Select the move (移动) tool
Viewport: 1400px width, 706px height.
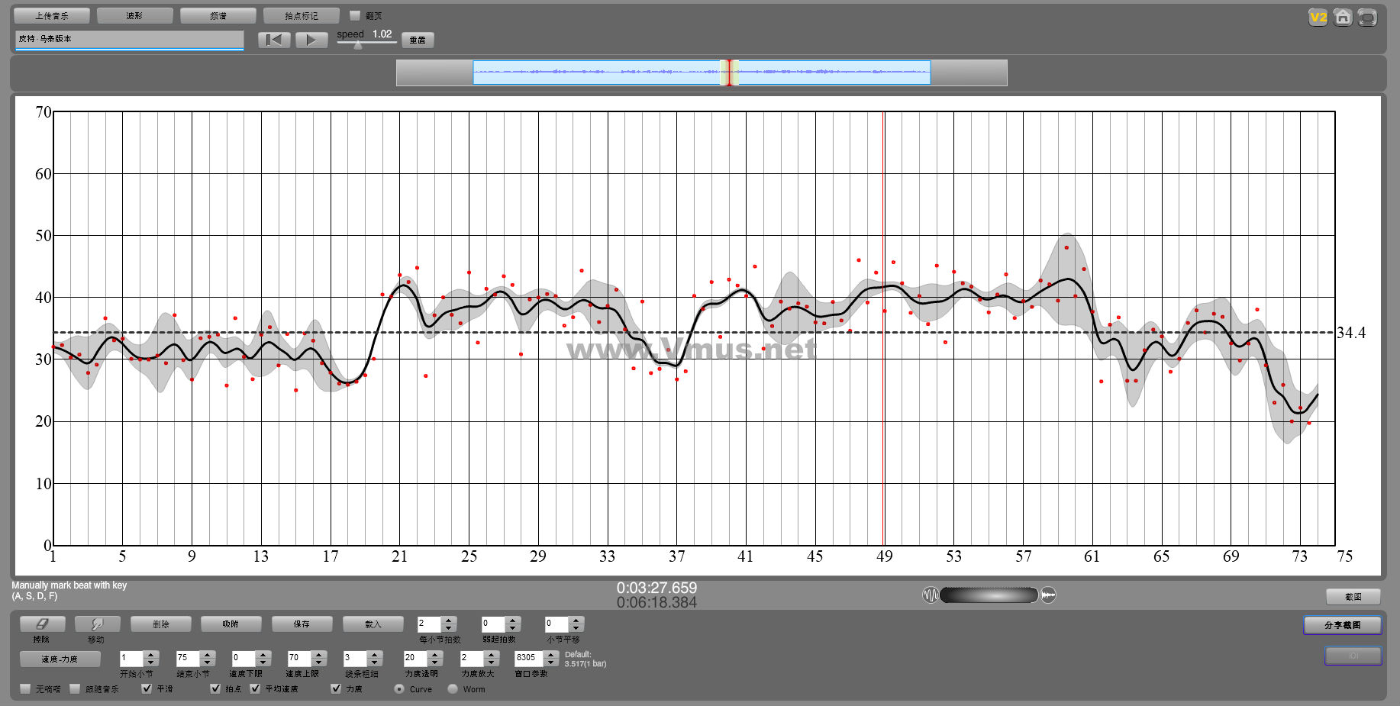[97, 624]
